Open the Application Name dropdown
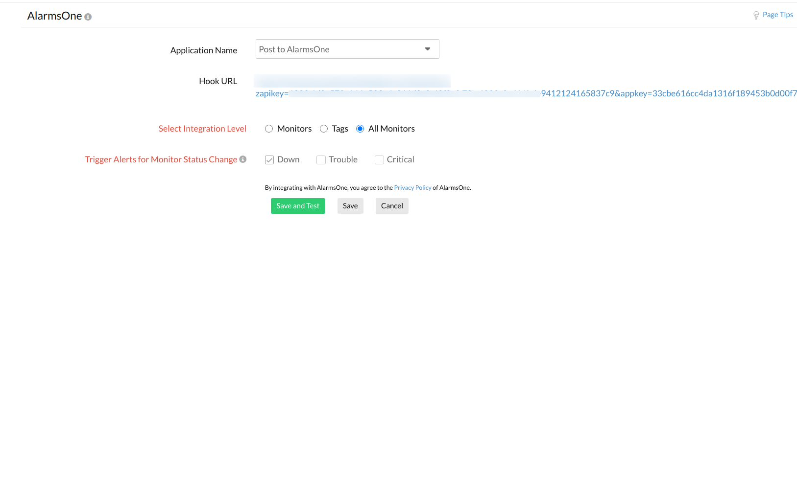Screen dimensions: 797x494 click(x=347, y=49)
